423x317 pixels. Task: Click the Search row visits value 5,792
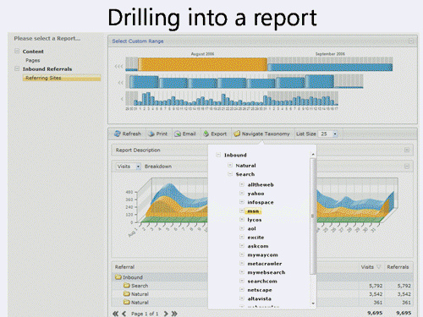[376, 286]
